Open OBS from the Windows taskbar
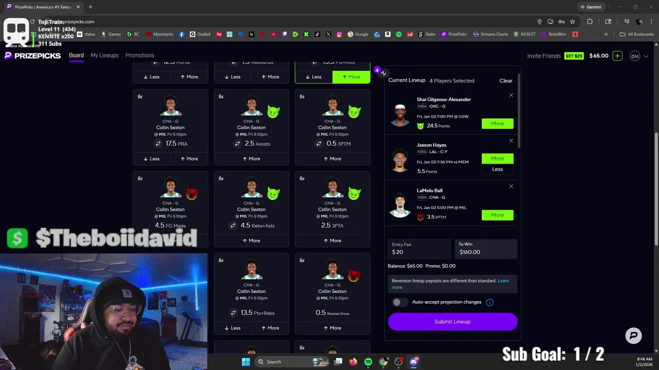Viewport: 659px width, 370px height. point(398,362)
